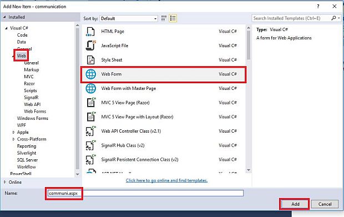344x217 pixels.
Task: Close the Add New Item dialog
Action: [x=335, y=6]
